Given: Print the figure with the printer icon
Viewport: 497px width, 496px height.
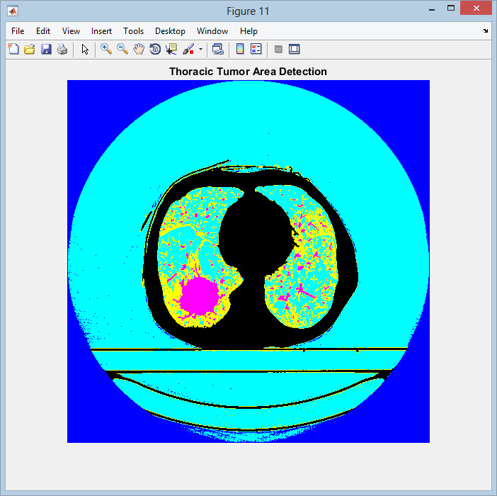Looking at the screenshot, I should click(62, 49).
